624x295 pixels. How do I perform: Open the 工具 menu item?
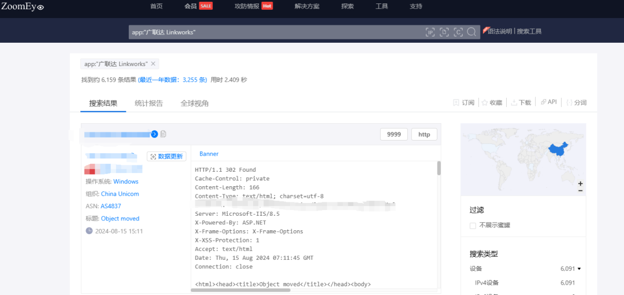382,6
